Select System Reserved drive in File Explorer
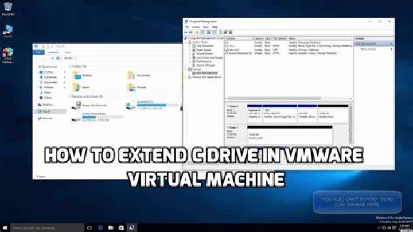Screen dimensions: 413x232 coord(97,117)
